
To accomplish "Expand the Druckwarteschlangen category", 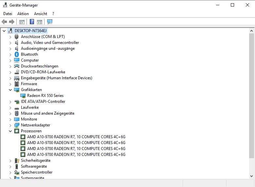I will [x=10, y=66].
